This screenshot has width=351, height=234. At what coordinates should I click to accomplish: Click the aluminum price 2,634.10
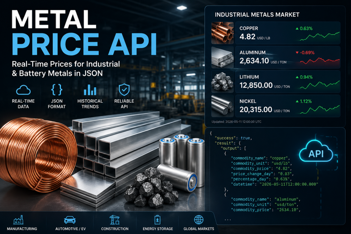(254, 61)
